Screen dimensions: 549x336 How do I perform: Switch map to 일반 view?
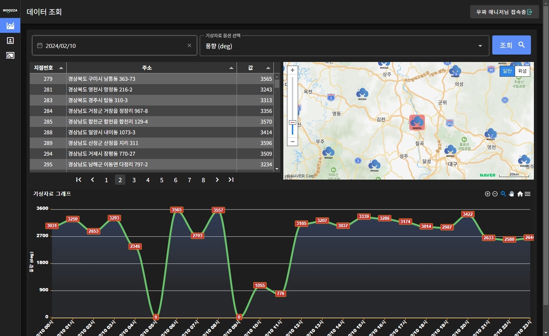(507, 71)
